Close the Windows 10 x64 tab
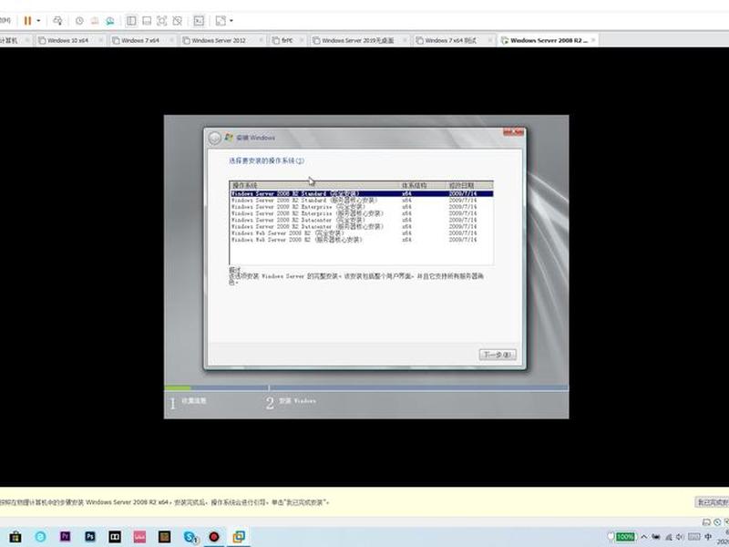Image resolution: width=729 pixels, height=547 pixels. (101, 40)
